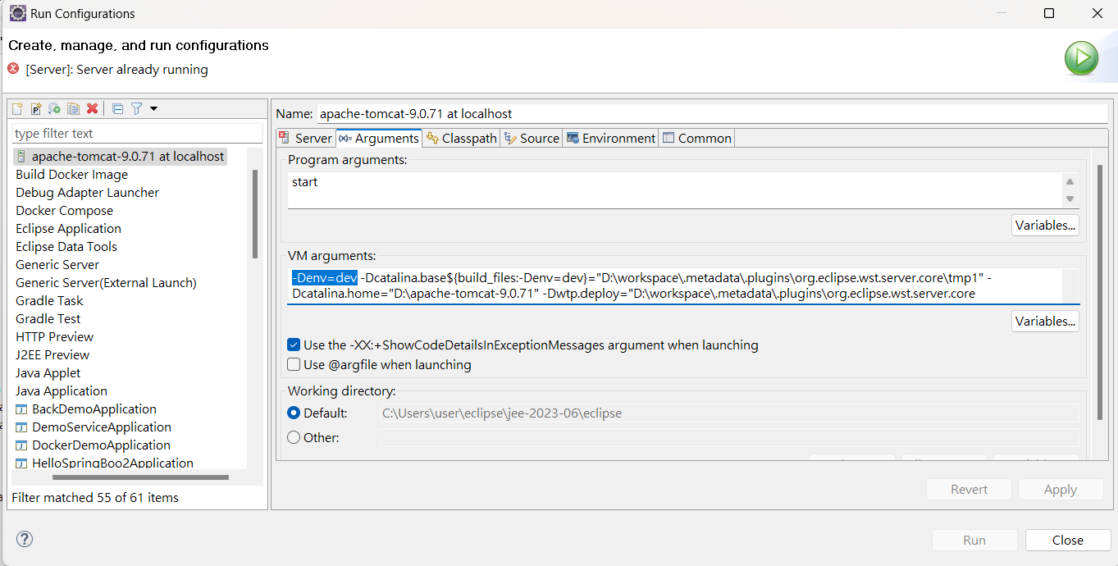The width and height of the screenshot is (1118, 566).
Task: Select Eclipse Data Tools entry
Action: pos(66,246)
